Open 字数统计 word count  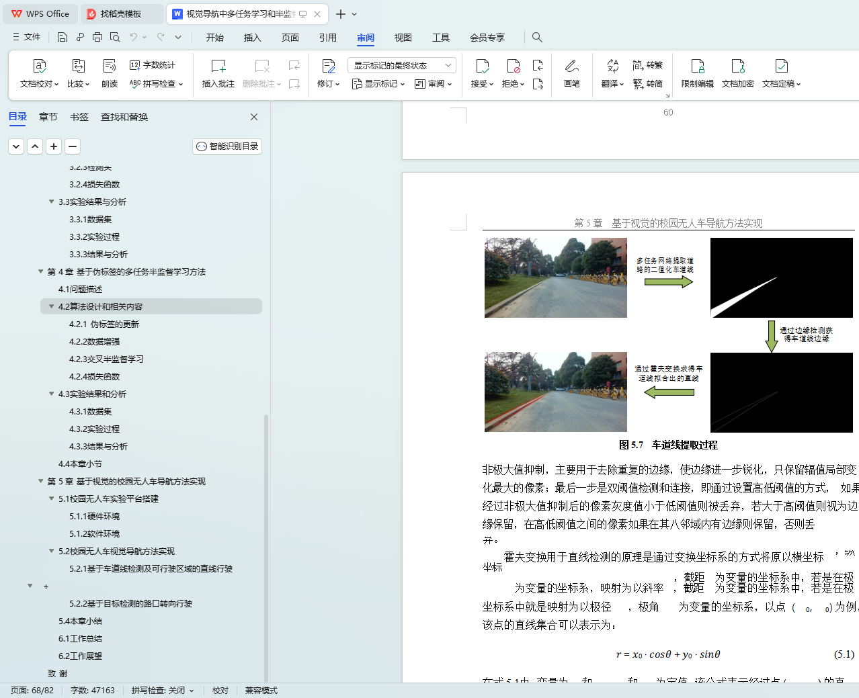click(x=153, y=65)
